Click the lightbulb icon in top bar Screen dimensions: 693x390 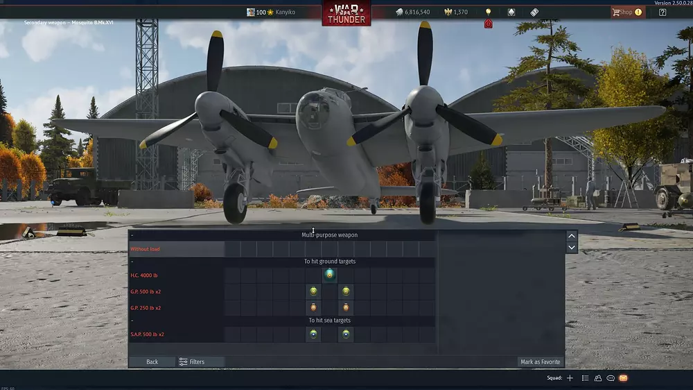[x=488, y=12]
